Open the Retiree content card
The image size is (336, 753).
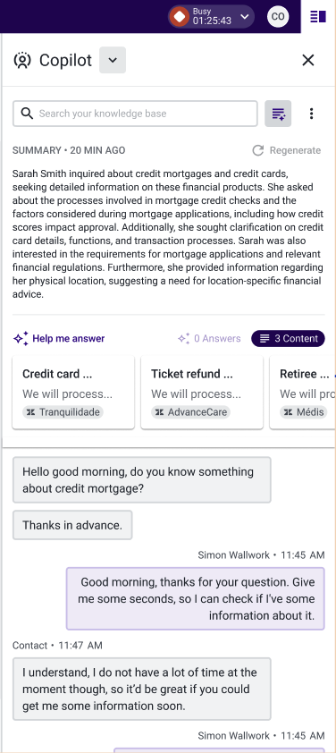(x=302, y=392)
